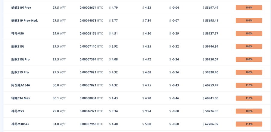
Task: Click the 101% bar for 蚂蚁S19j Pro+
Action: coord(249,7)
